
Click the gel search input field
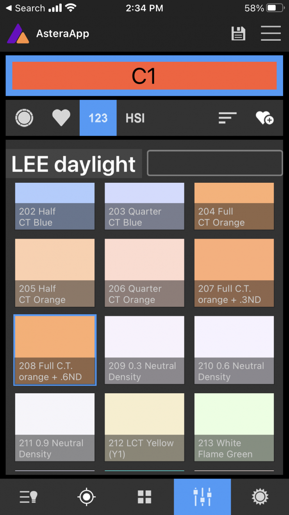coord(215,163)
